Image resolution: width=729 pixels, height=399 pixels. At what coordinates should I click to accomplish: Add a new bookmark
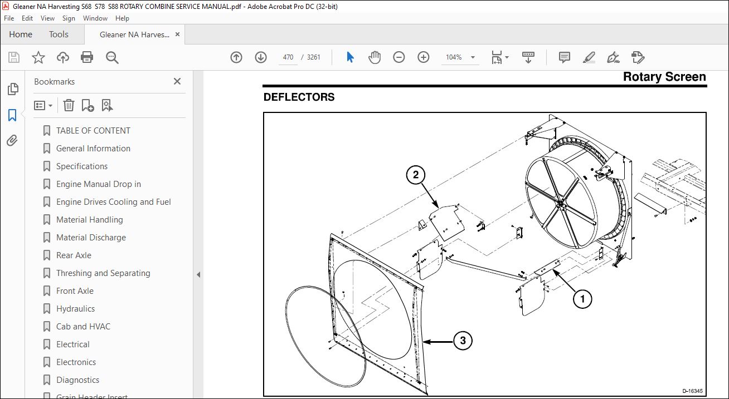[88, 105]
